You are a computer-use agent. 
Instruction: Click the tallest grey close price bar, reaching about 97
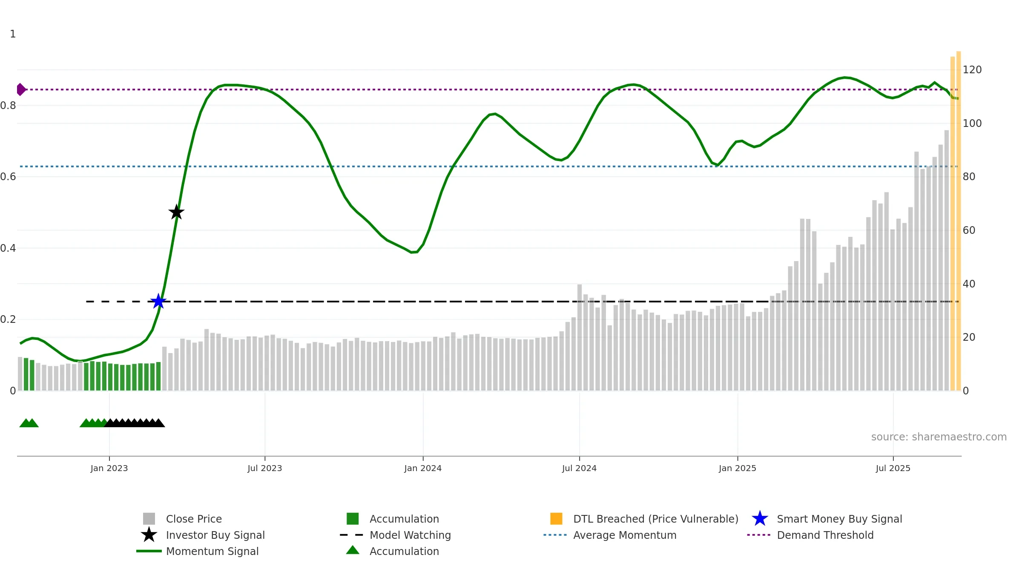click(947, 260)
